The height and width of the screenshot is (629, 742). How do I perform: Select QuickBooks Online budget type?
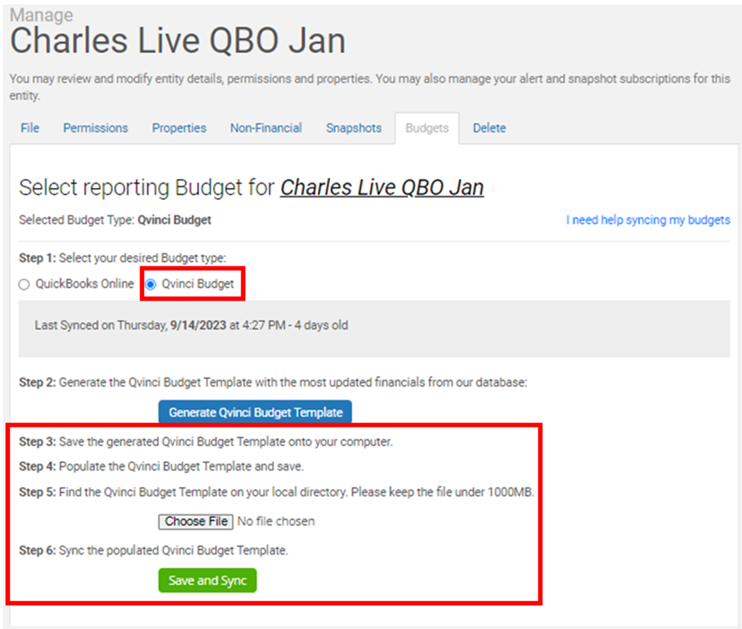[24, 284]
